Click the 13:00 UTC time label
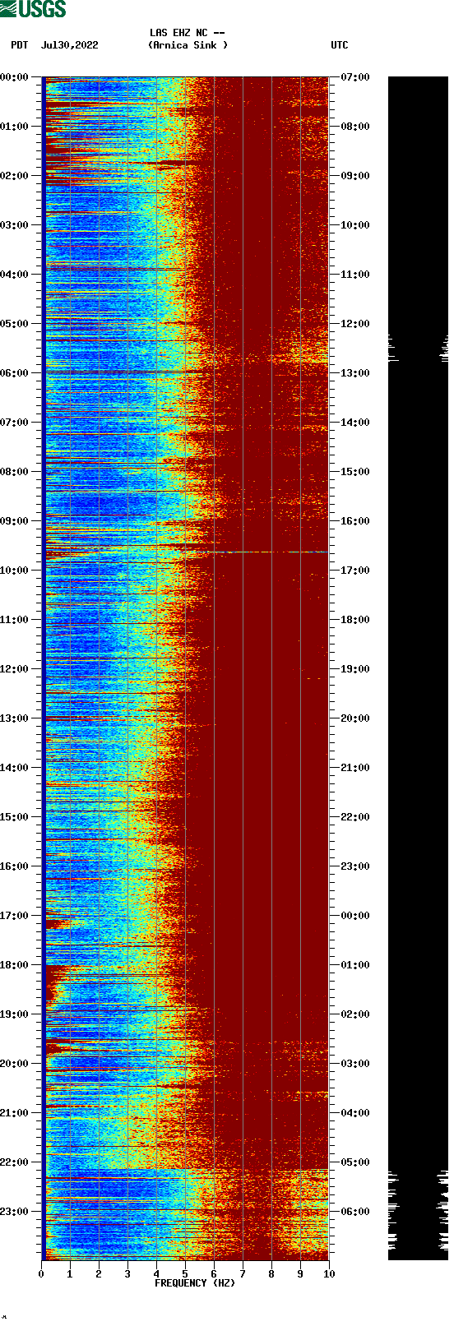454x1326 pixels. tap(355, 373)
